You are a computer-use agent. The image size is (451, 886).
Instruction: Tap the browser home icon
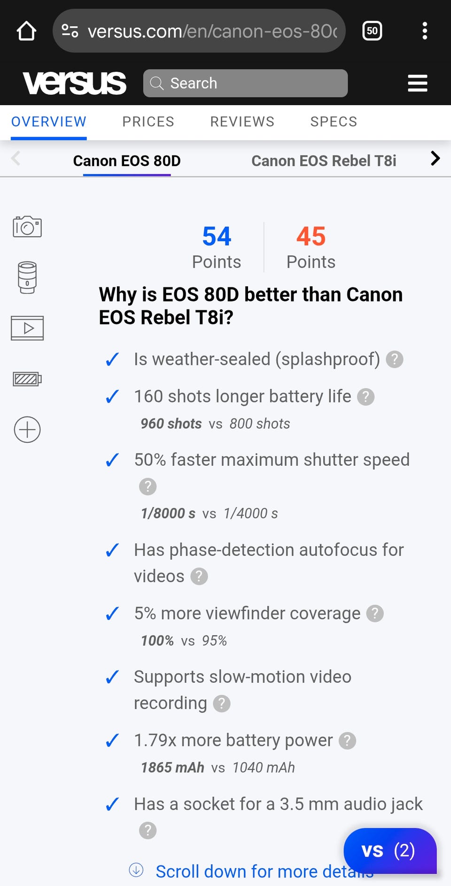pos(26,31)
